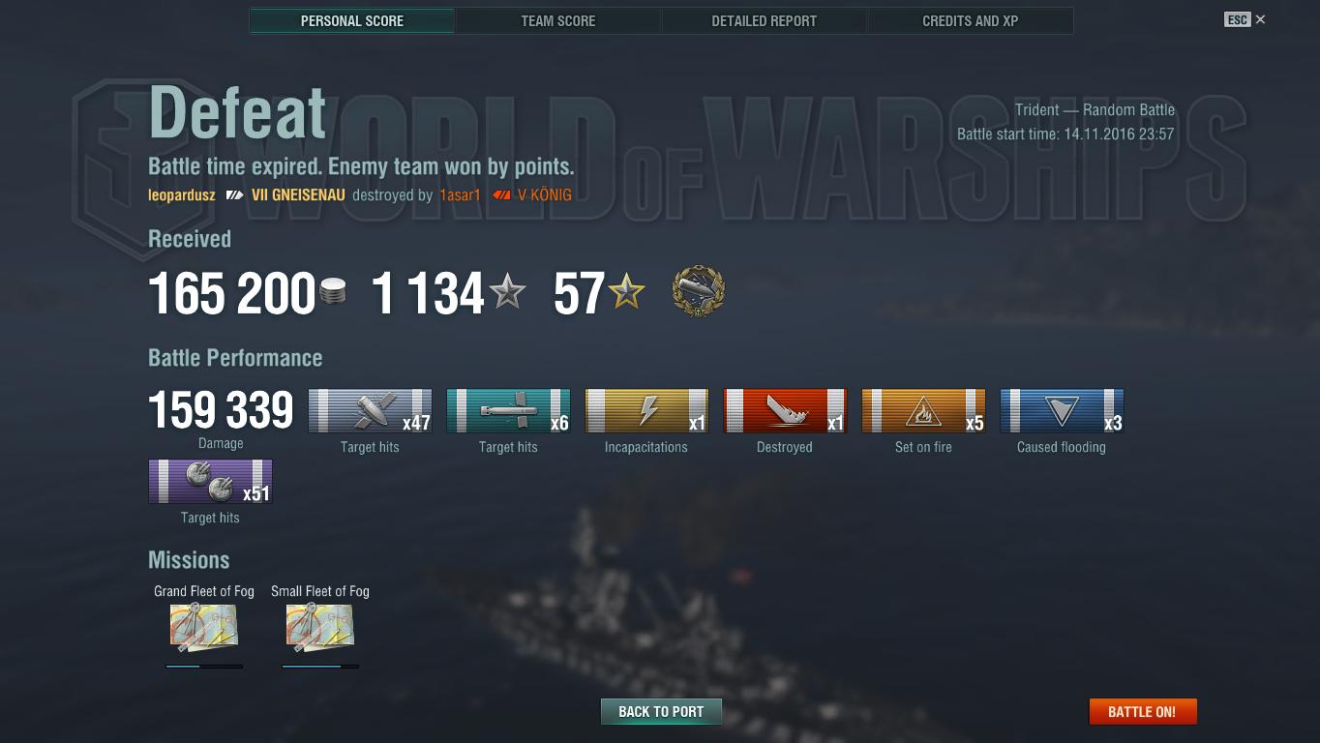Switch to the Team Score tab
Image resolution: width=1320 pixels, height=743 pixels.
[x=558, y=20]
